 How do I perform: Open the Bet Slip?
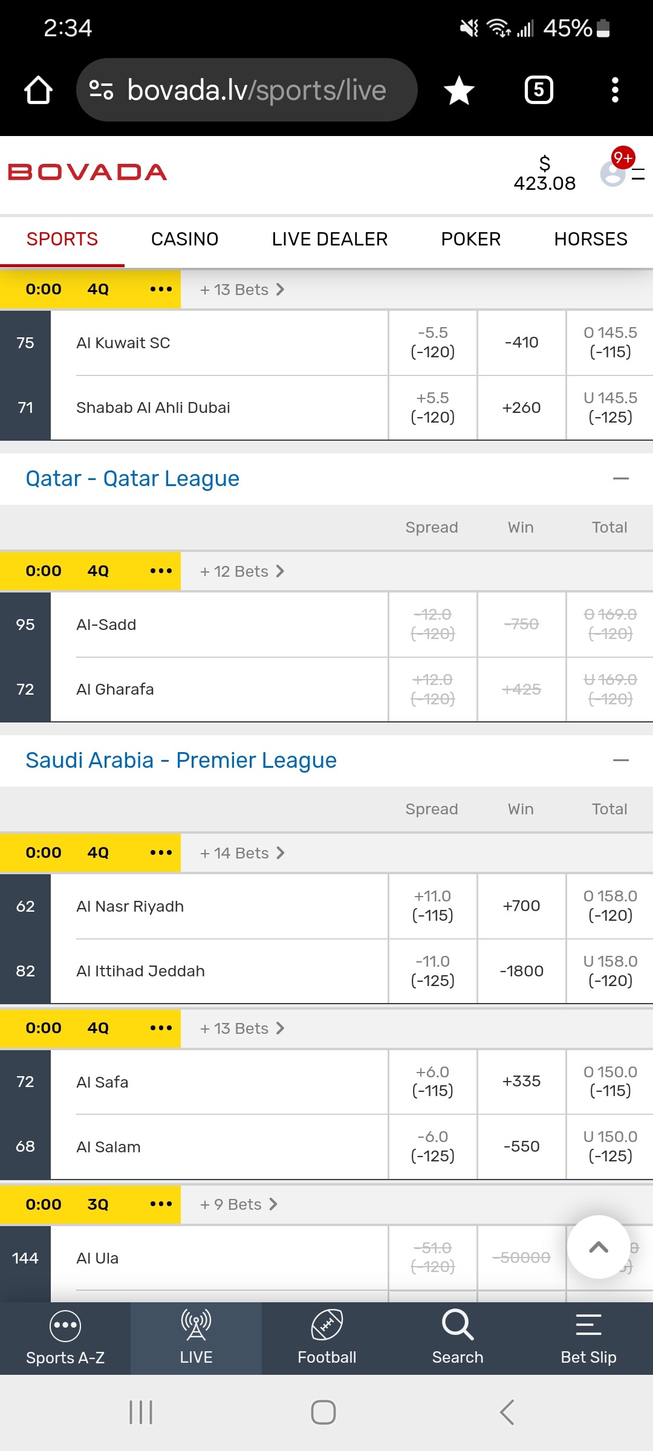(588, 1339)
